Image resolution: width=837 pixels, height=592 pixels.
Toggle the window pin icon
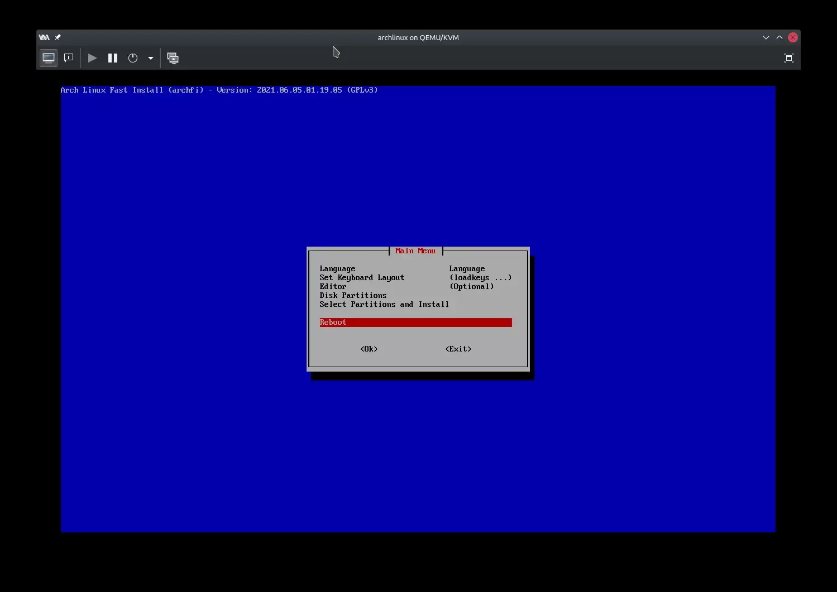(x=58, y=37)
